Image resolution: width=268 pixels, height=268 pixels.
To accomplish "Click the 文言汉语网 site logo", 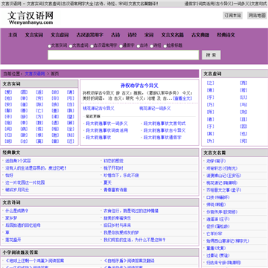I will (31, 18).
